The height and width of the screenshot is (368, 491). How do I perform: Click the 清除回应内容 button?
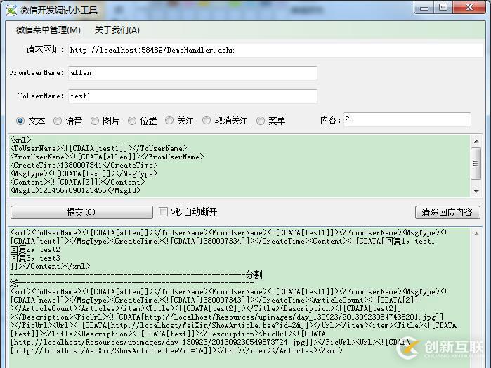coord(447,212)
